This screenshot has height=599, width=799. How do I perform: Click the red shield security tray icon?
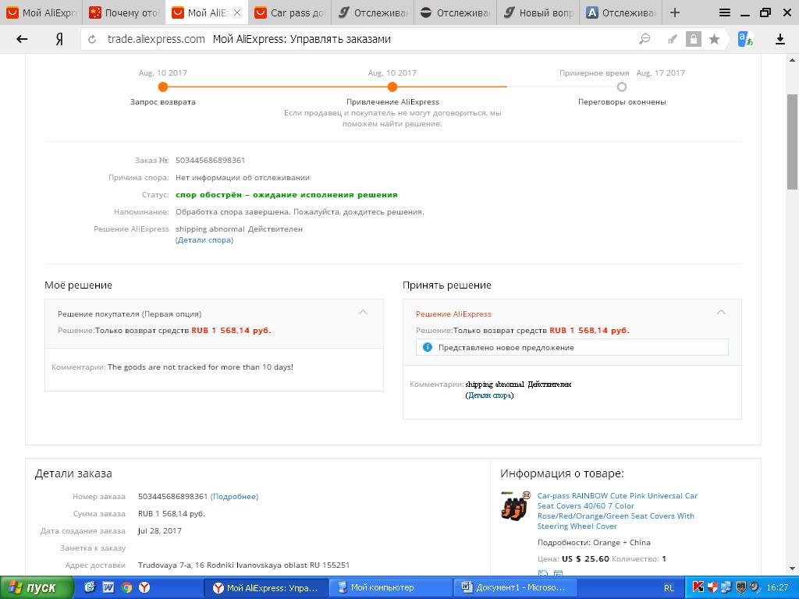(x=712, y=587)
